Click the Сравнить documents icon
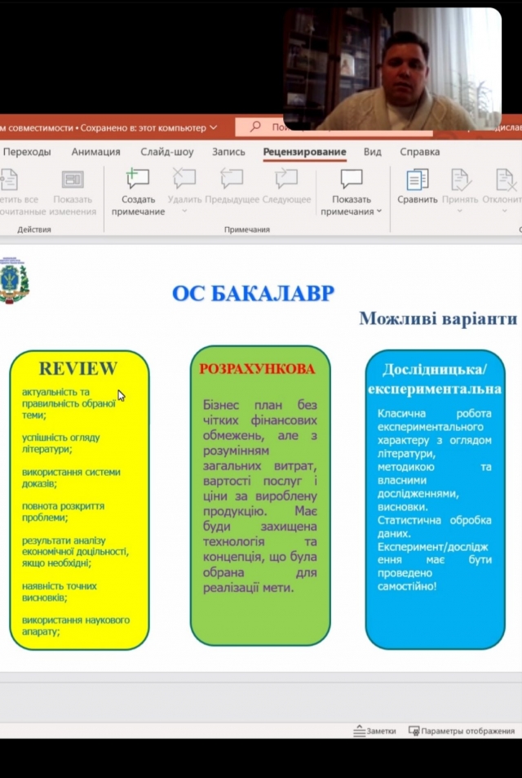 click(418, 180)
